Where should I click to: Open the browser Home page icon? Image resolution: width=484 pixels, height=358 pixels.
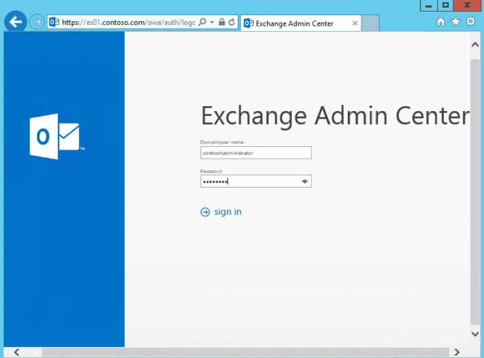pyautogui.click(x=441, y=22)
